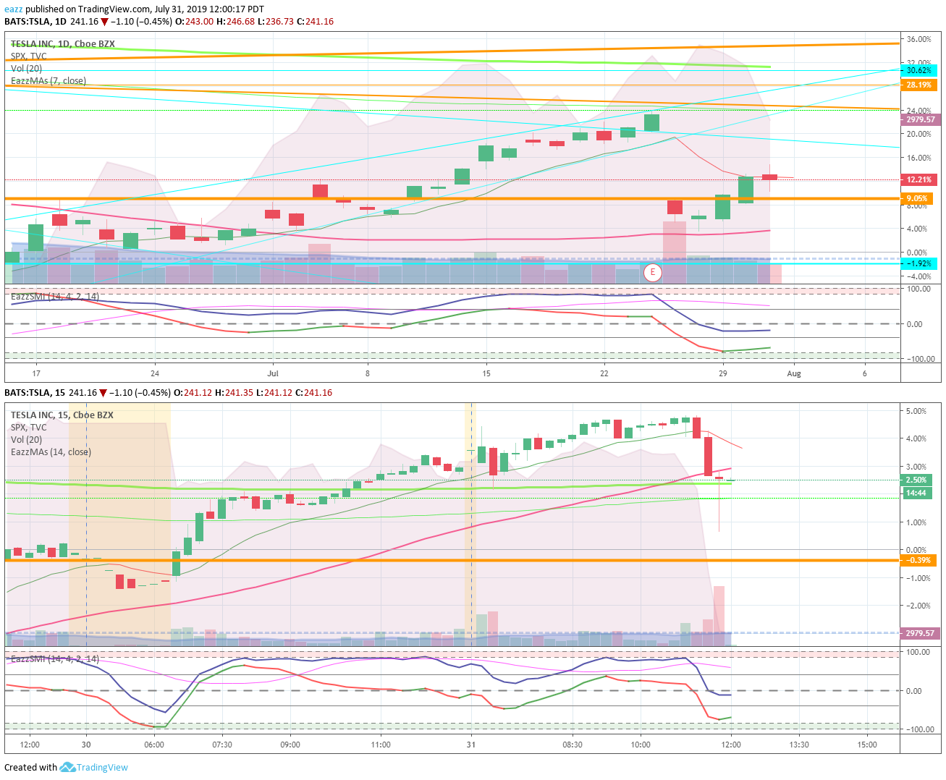Click the EazzSMI legend under the 15-minute chart
Screen dimensions: 946x780
tap(55, 658)
